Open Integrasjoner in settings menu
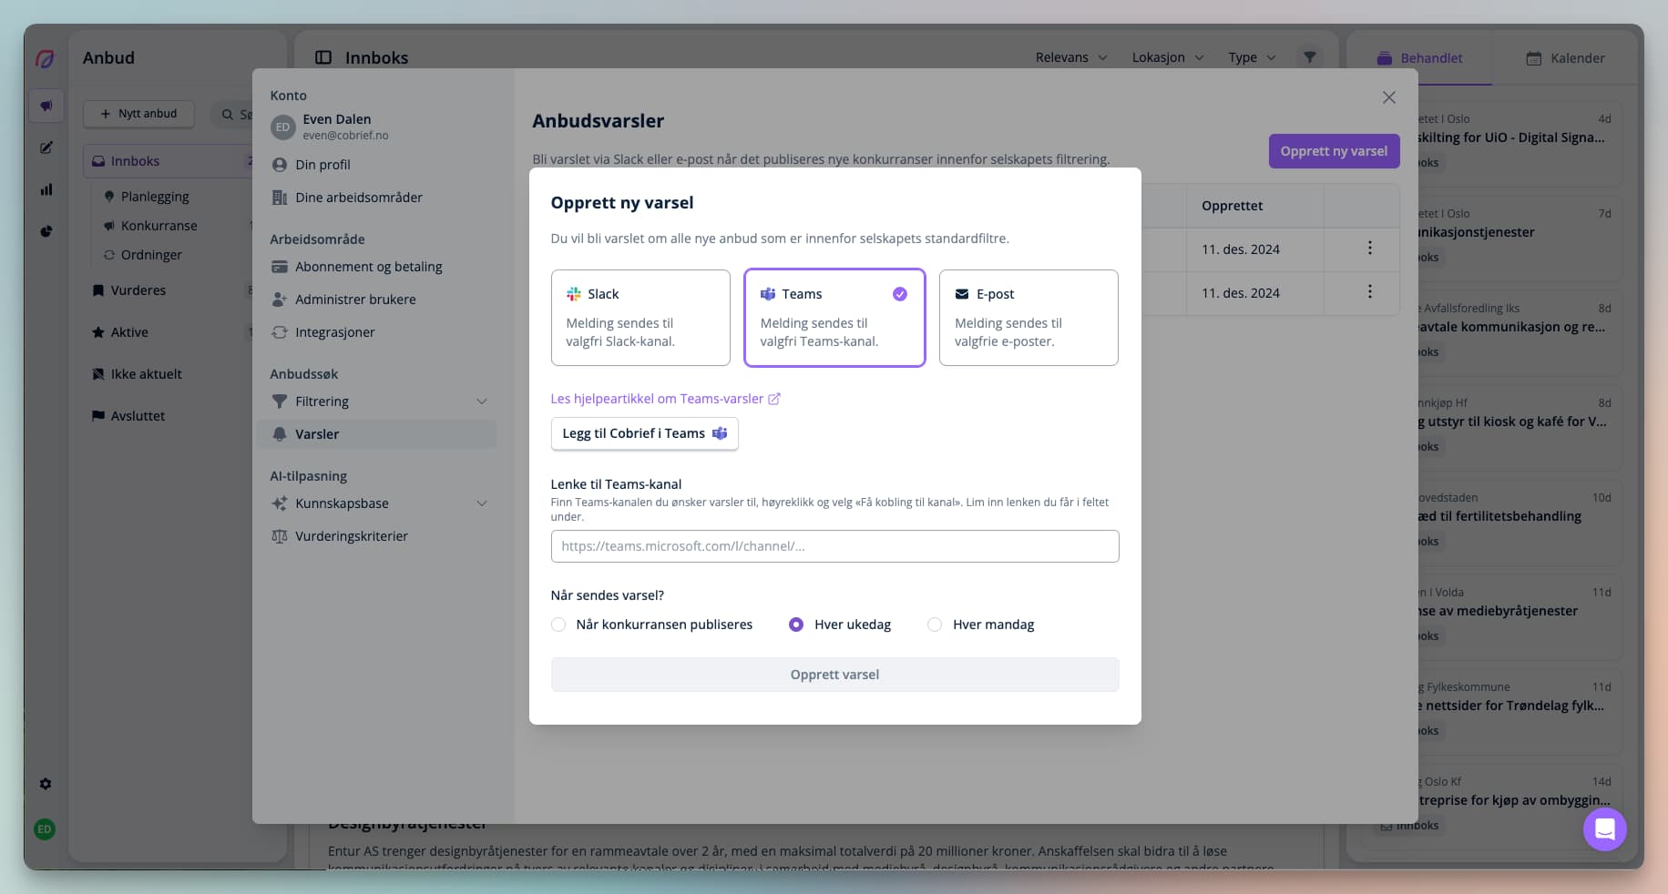 (x=334, y=332)
